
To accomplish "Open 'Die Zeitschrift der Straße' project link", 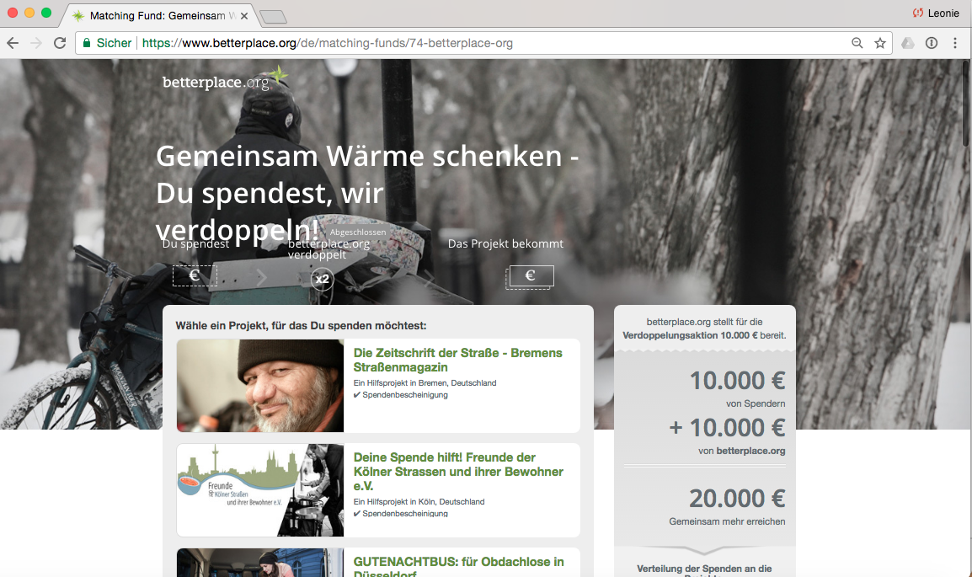I will pyautogui.click(x=457, y=360).
